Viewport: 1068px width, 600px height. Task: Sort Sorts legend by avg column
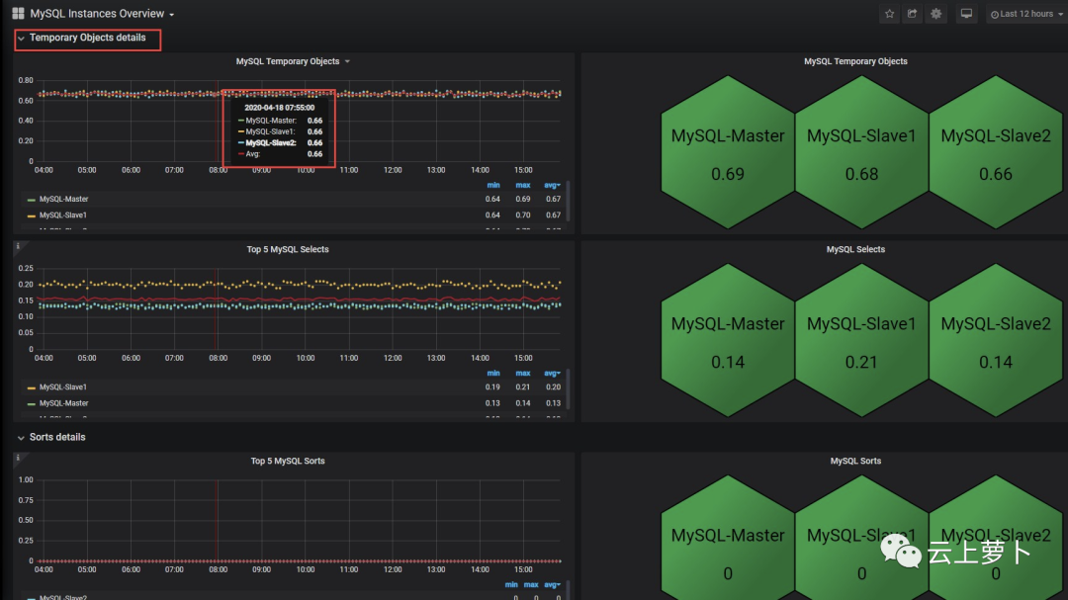[553, 585]
